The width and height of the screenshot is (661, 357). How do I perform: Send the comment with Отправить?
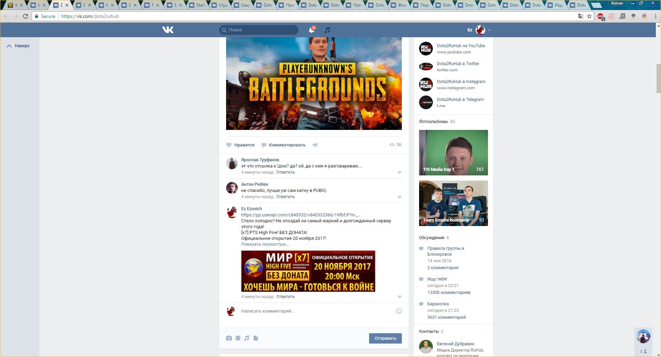(385, 338)
